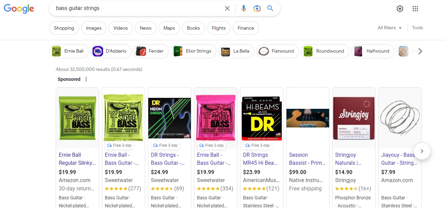Select the Ernie Ball brand chip
The width and height of the screenshot is (445, 208).
click(69, 51)
